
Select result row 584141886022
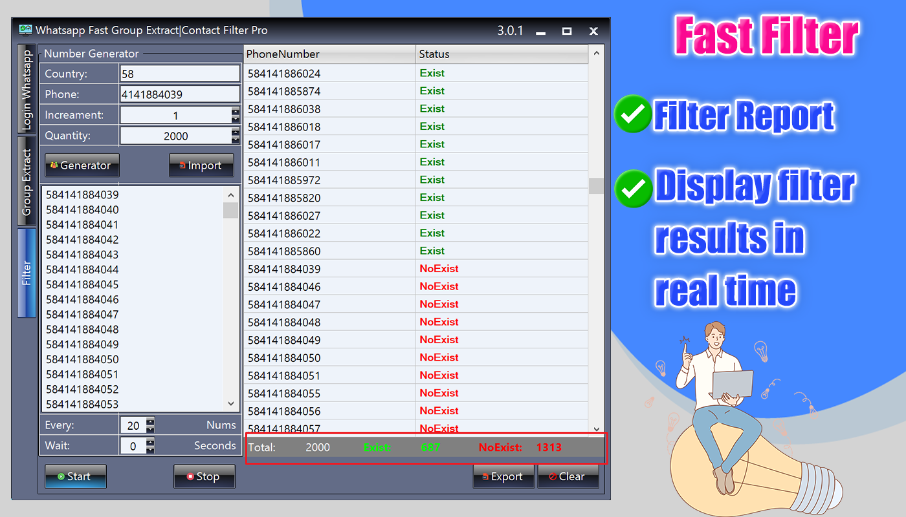click(x=416, y=233)
